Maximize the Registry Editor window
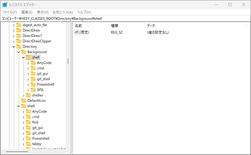This screenshot has width=251, height=155. [x=230, y=5]
